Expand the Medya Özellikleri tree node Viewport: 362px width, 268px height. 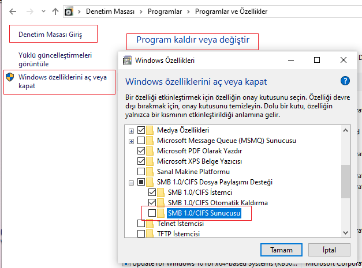point(131,131)
